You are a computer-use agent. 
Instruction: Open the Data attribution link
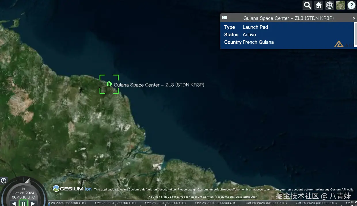(246, 197)
